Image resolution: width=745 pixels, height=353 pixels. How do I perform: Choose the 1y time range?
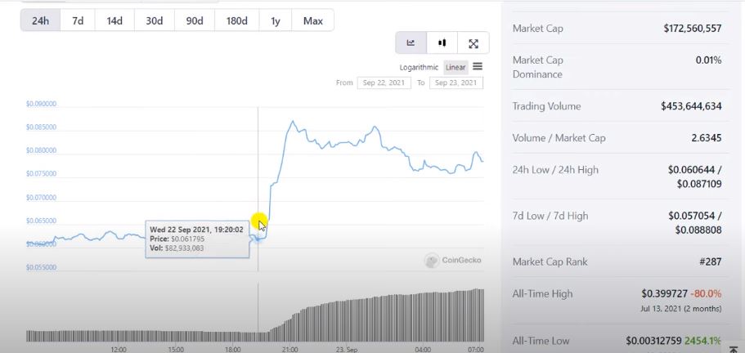(275, 21)
